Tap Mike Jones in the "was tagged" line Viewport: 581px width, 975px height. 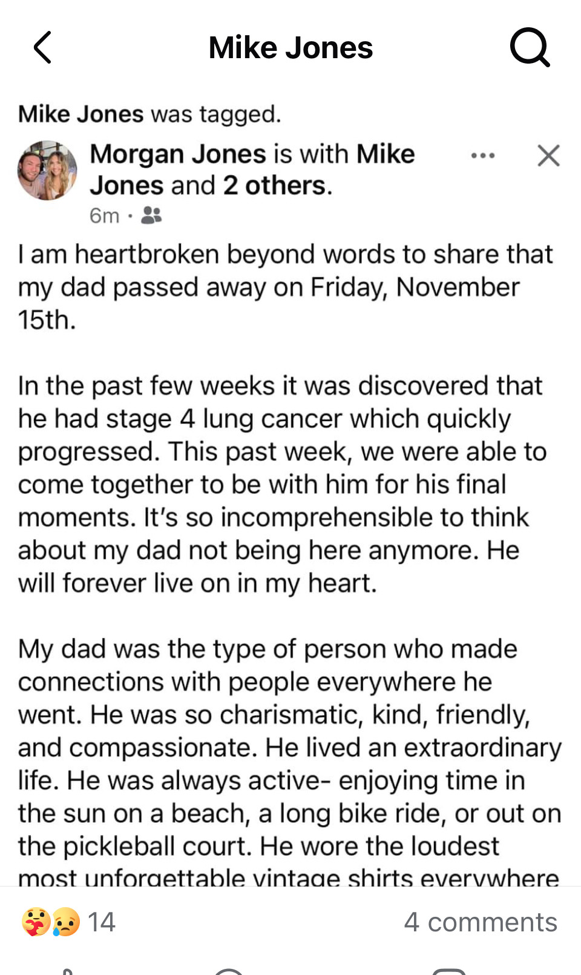click(80, 114)
